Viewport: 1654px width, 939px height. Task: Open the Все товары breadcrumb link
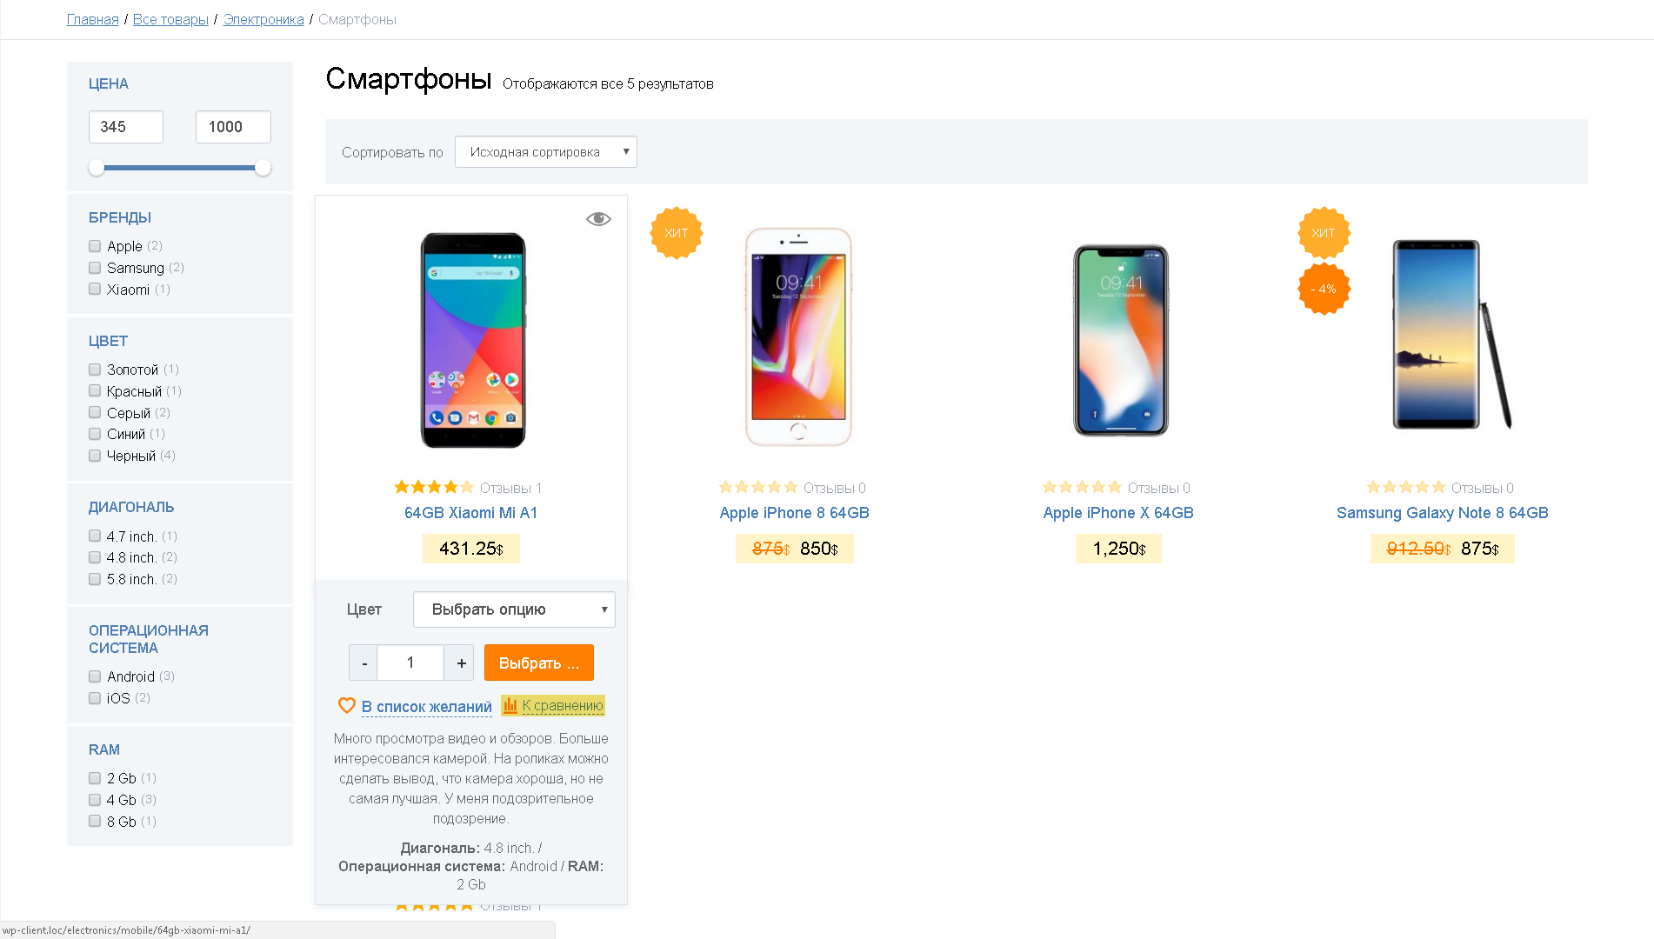(x=170, y=19)
